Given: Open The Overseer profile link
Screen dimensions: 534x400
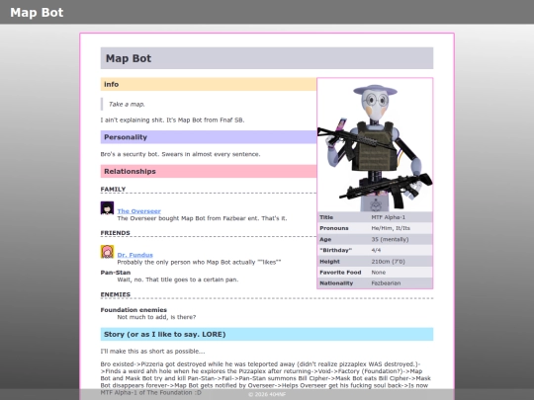Looking at the screenshot, I should pyautogui.click(x=139, y=211).
